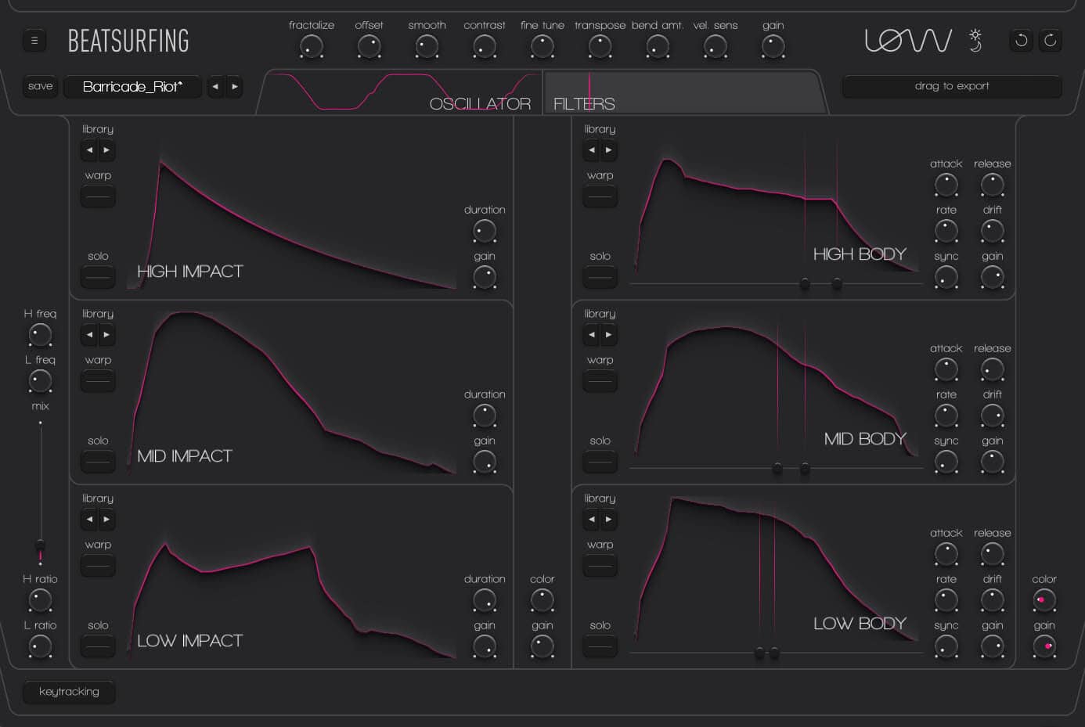This screenshot has width=1085, height=727.
Task: Click the top master gain knob
Action: pyautogui.click(x=773, y=47)
